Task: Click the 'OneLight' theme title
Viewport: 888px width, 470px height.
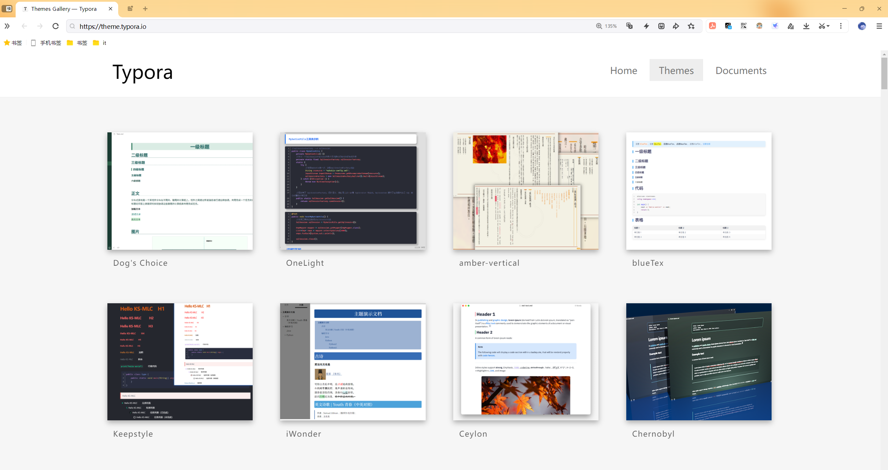Action: (x=305, y=263)
